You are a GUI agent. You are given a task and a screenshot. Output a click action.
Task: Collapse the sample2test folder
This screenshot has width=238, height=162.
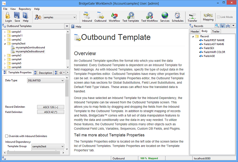[5, 44]
